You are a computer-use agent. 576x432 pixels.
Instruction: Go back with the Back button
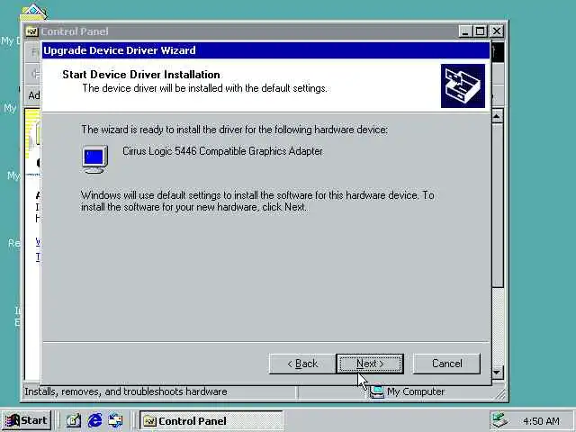click(x=302, y=364)
